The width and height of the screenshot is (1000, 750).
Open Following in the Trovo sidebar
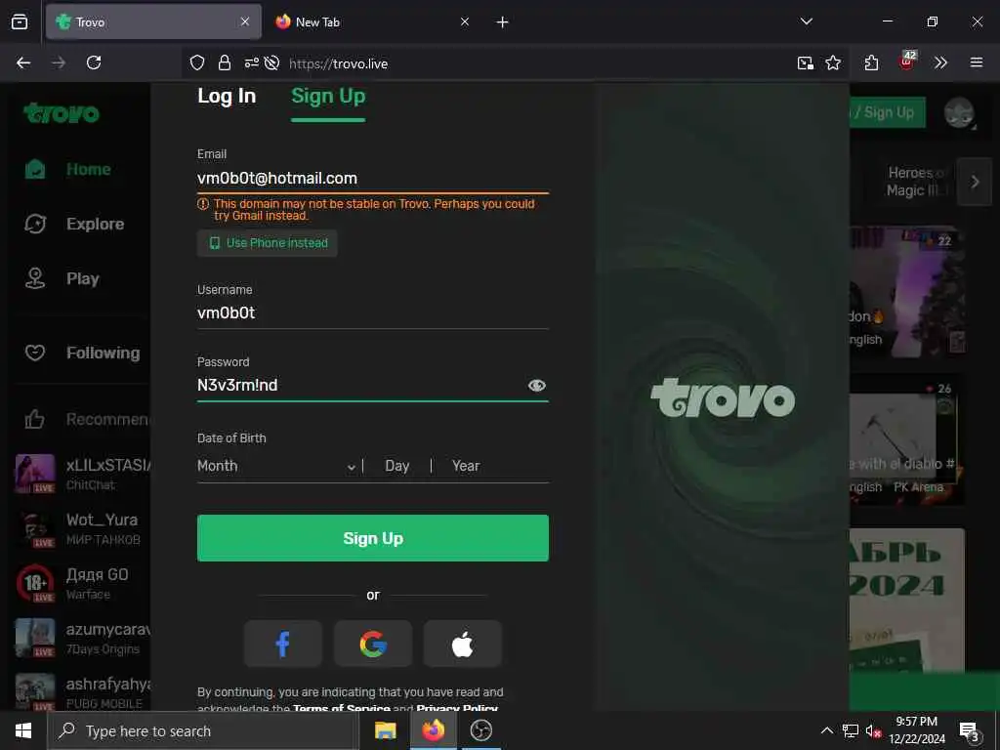(82, 353)
